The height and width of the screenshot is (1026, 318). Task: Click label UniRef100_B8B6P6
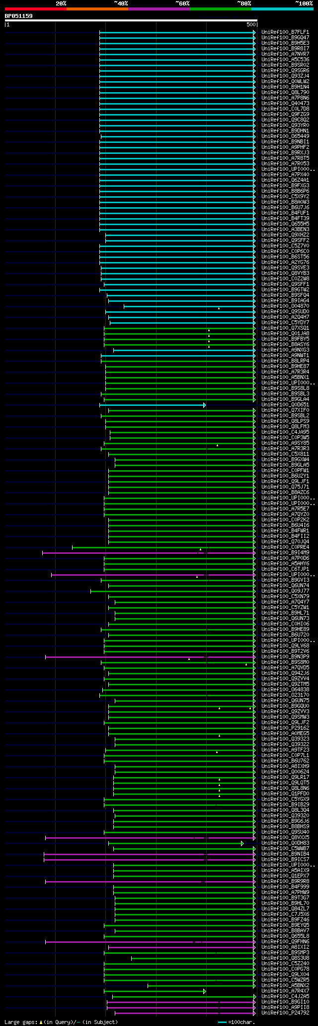pos(285,191)
